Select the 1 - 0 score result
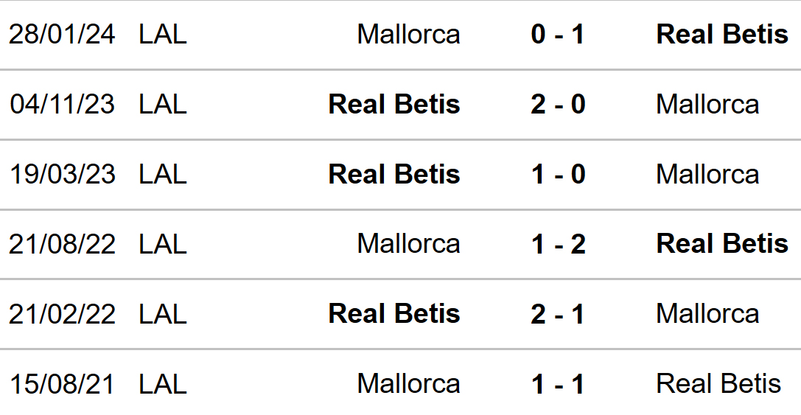 click(557, 174)
